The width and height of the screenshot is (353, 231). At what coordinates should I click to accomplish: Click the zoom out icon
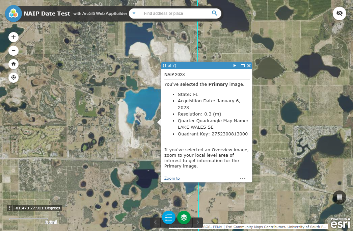tap(13, 51)
